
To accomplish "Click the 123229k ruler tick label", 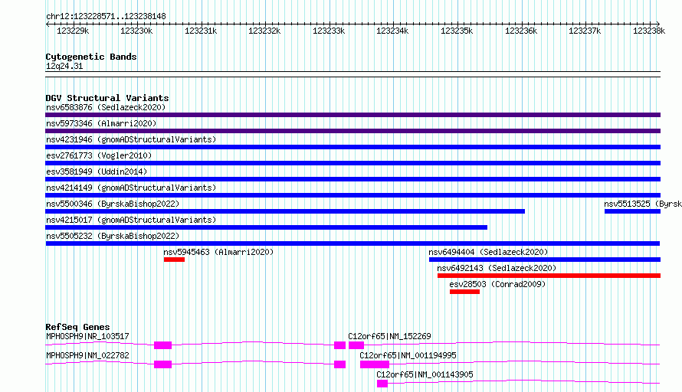I will (x=73, y=31).
